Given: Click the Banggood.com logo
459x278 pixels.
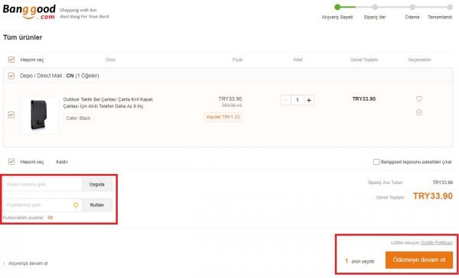Looking at the screenshot, I should (29, 12).
